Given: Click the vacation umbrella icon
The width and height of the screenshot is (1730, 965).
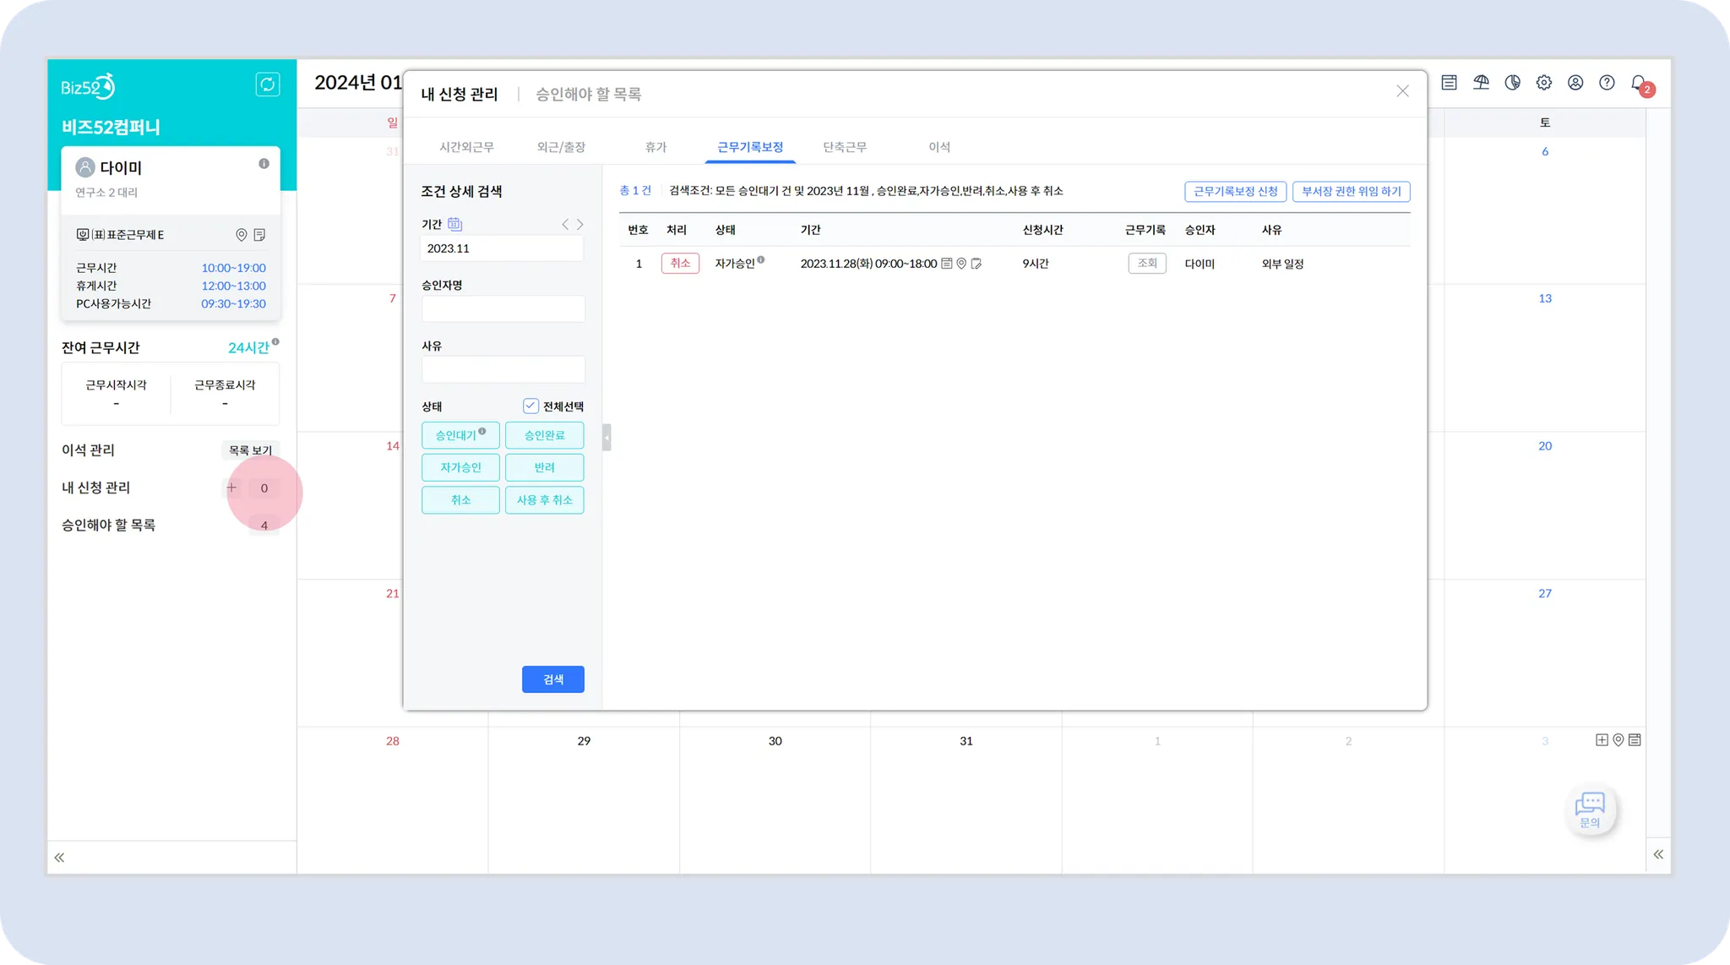Looking at the screenshot, I should click(x=1481, y=83).
